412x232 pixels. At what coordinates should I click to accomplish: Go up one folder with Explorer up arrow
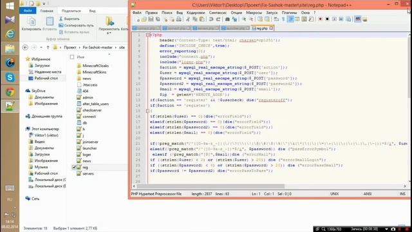[48, 48]
